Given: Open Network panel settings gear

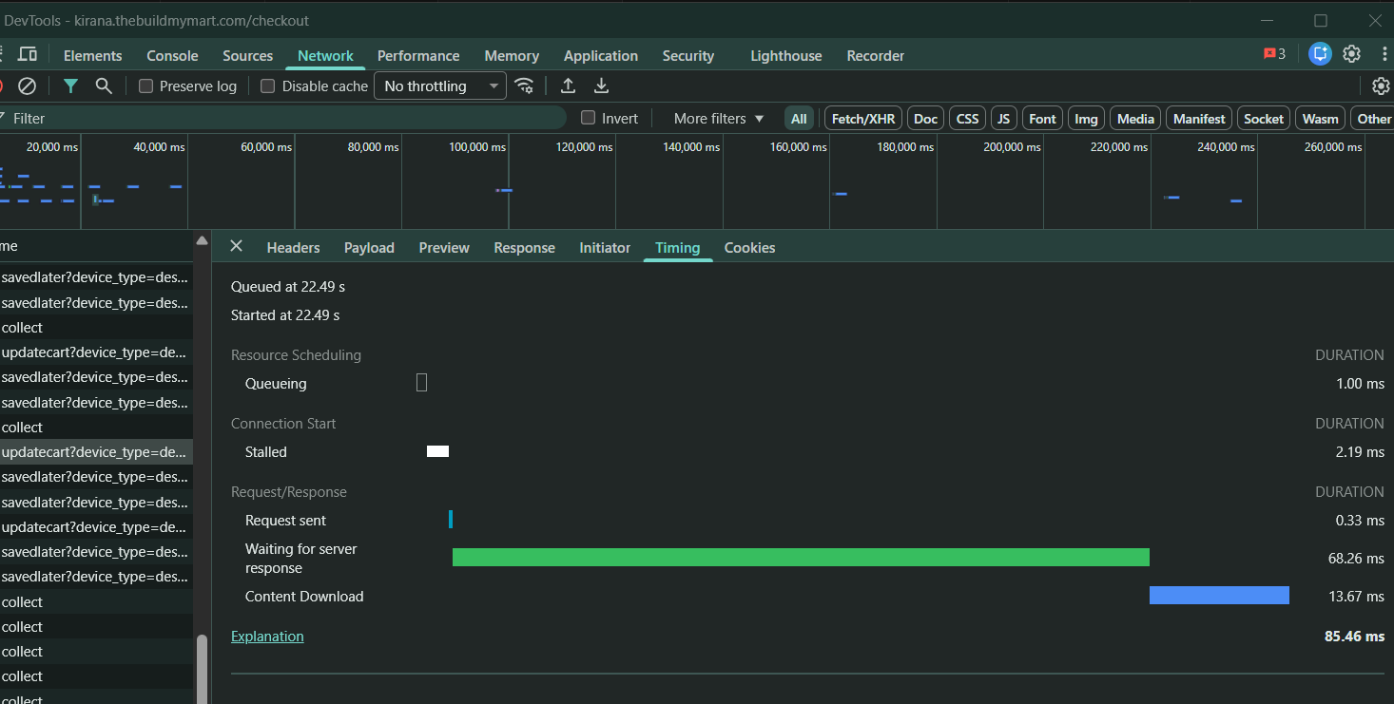Looking at the screenshot, I should 1381,86.
